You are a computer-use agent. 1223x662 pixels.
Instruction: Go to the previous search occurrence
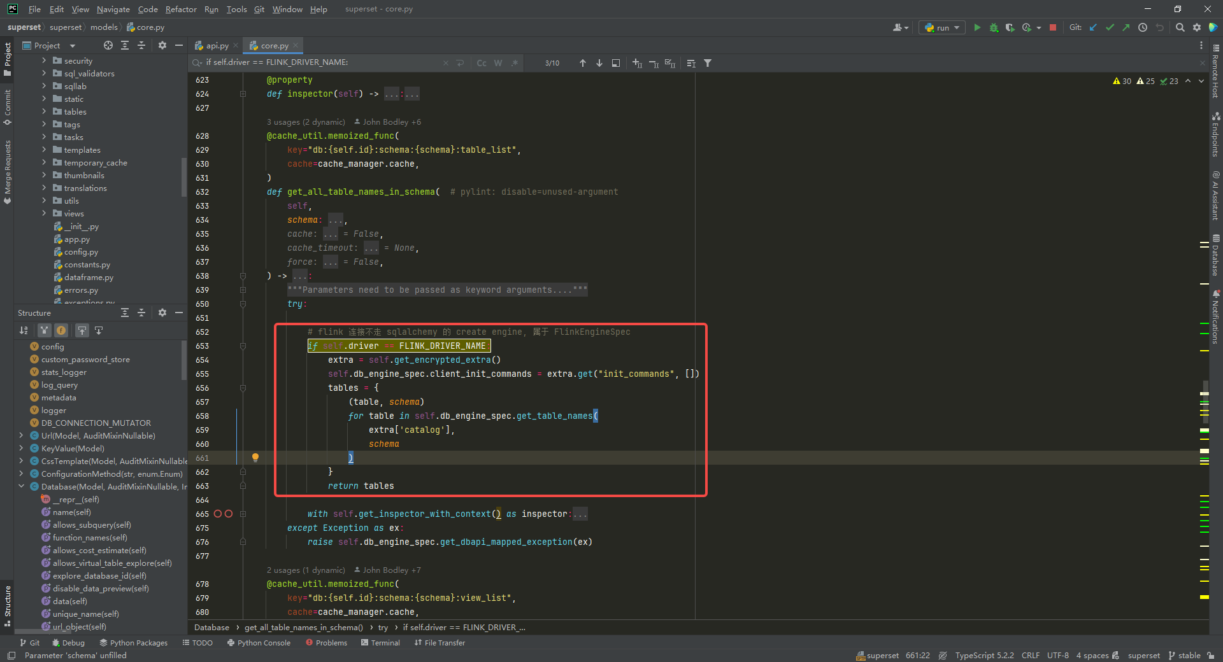[x=582, y=63]
